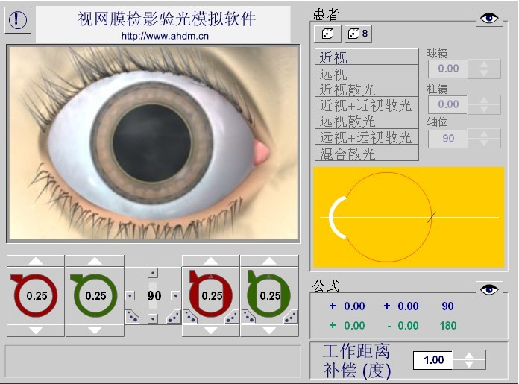This screenshot has height=384, width=519.
Task: Select the 远视+远视散光 patient type
Action: (366, 136)
